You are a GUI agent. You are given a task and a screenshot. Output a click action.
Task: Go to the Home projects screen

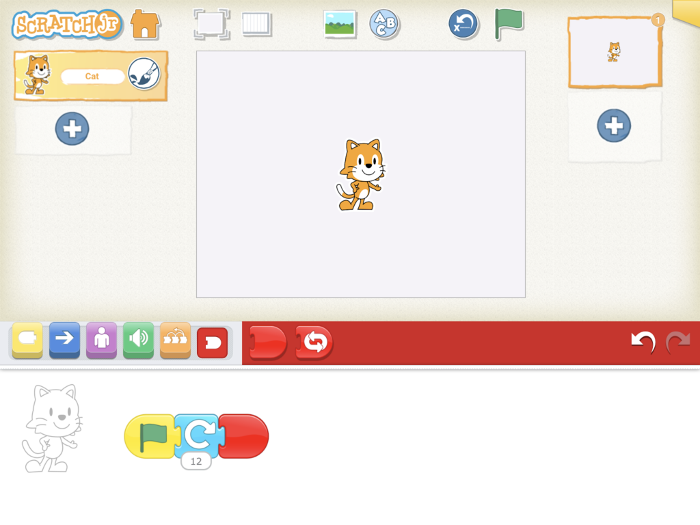[145, 24]
